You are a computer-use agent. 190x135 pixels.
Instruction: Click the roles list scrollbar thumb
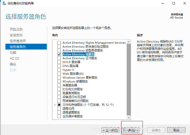tap(129, 80)
